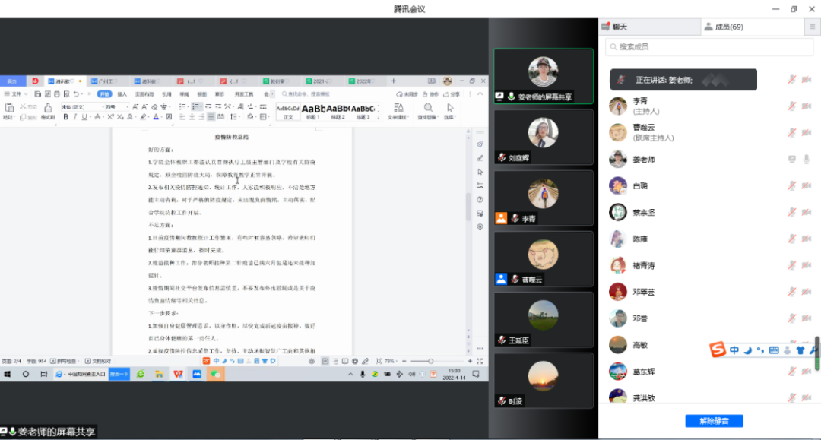Select 刘庭辉's video thumbnail
The width and height of the screenshot is (821, 440).
click(543, 137)
